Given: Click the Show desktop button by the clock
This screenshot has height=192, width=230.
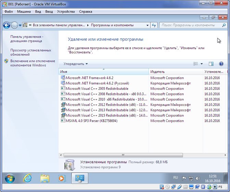Looking at the screenshot, I should 226,178.
